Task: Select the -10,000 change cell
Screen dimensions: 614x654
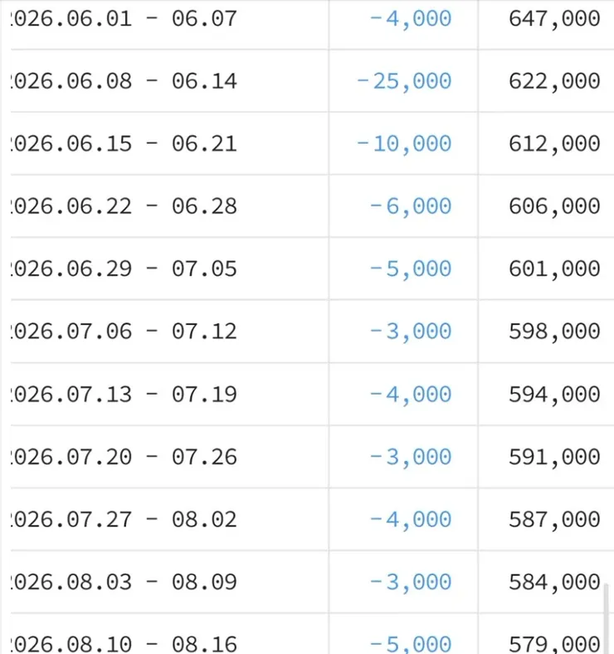Action: click(404, 144)
